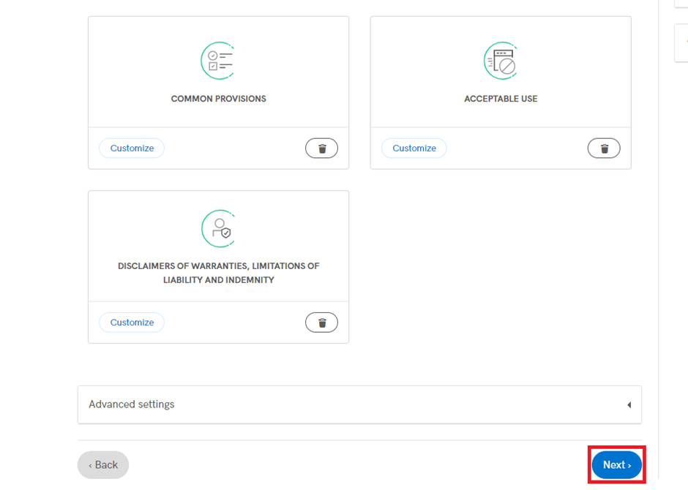Click the Disclaimers of Warranties user shield icon
The image size is (688, 490).
click(219, 229)
